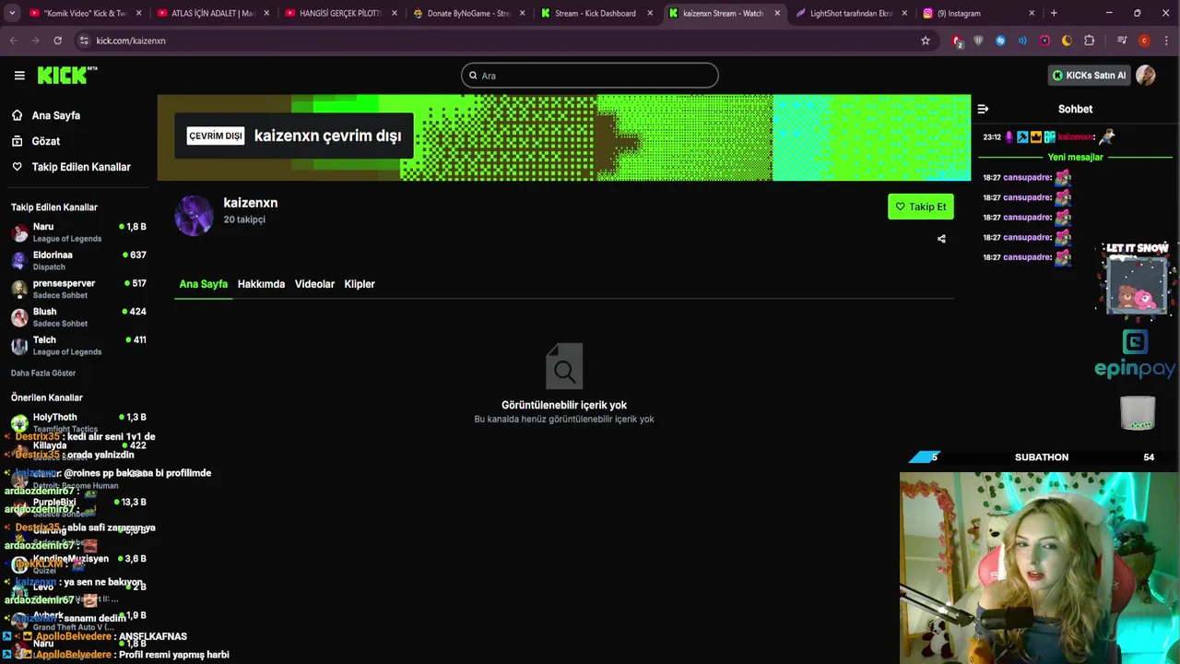The height and width of the screenshot is (664, 1180).
Task: Open Blush channel
Action: click(x=78, y=317)
